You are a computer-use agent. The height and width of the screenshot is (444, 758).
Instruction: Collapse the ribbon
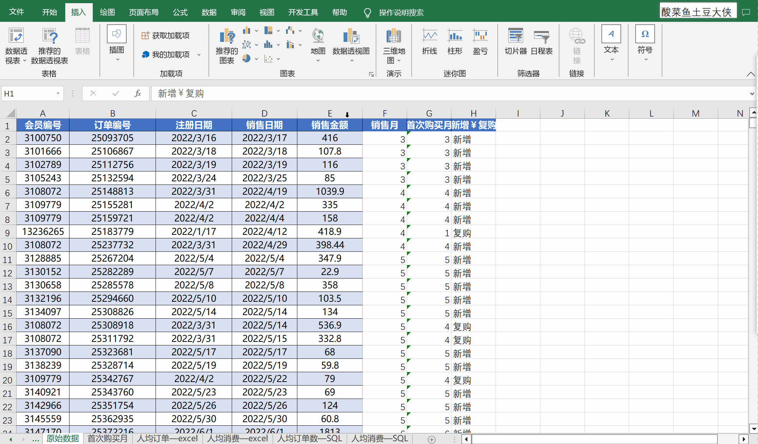(x=750, y=74)
